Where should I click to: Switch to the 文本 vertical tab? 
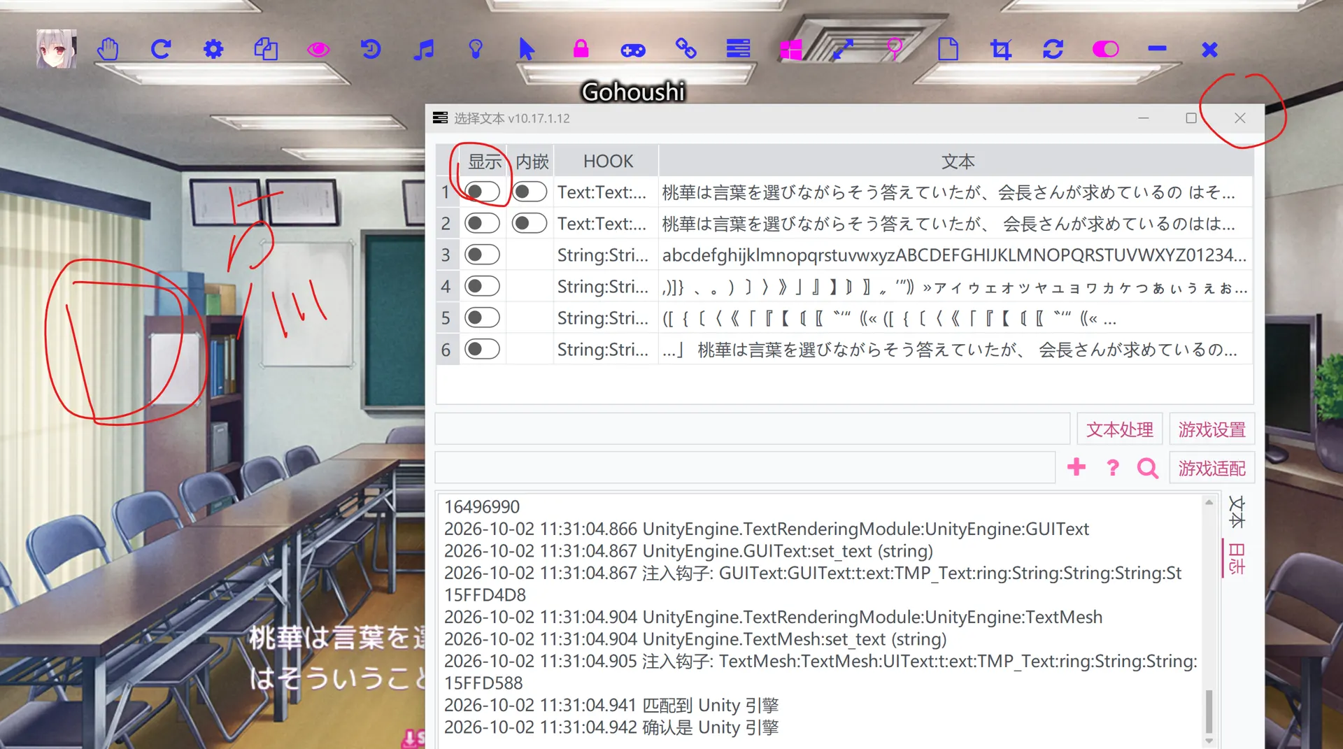point(1237,512)
